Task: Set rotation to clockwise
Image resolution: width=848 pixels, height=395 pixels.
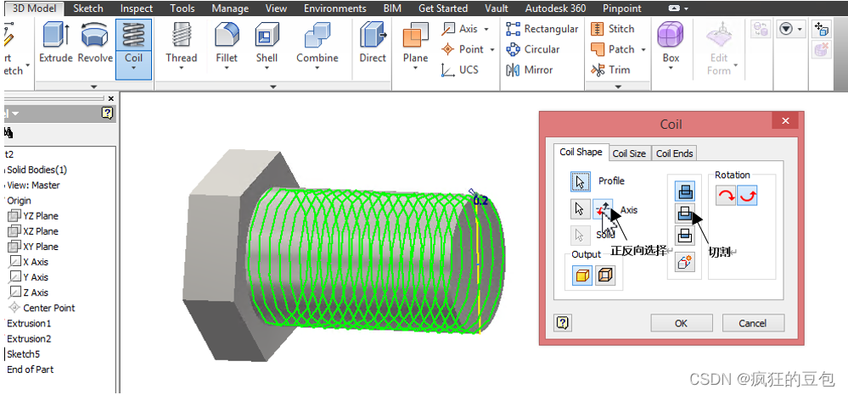Action: pyautogui.click(x=726, y=196)
